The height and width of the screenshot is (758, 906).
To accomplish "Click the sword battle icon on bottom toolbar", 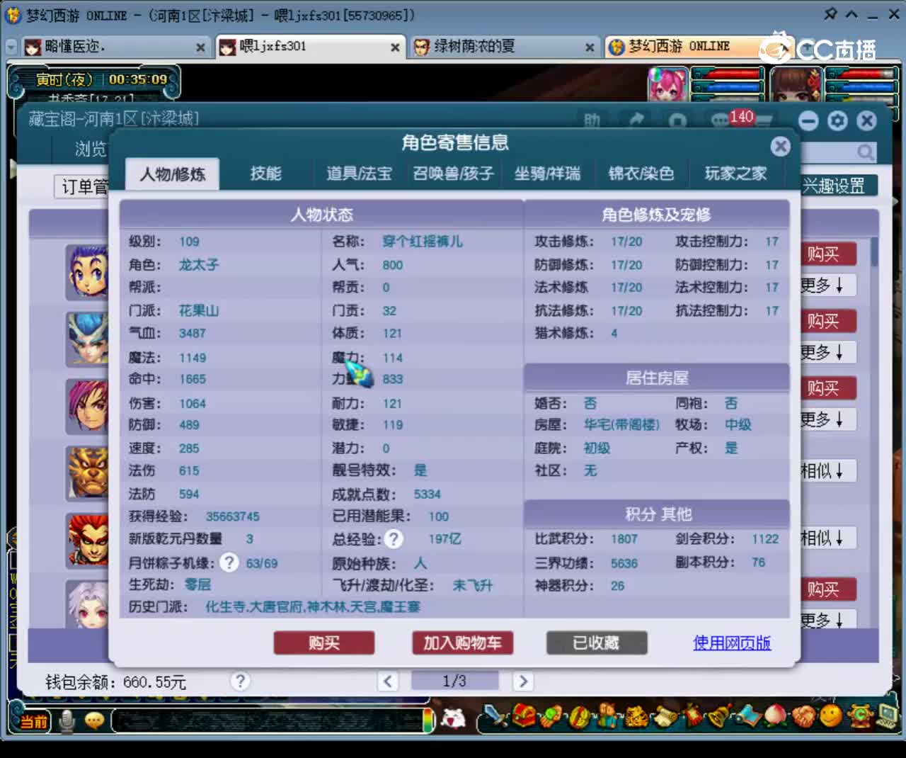I will (x=493, y=718).
